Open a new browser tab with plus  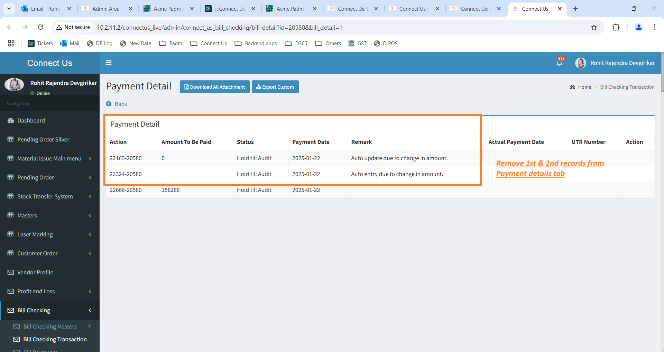575,9
